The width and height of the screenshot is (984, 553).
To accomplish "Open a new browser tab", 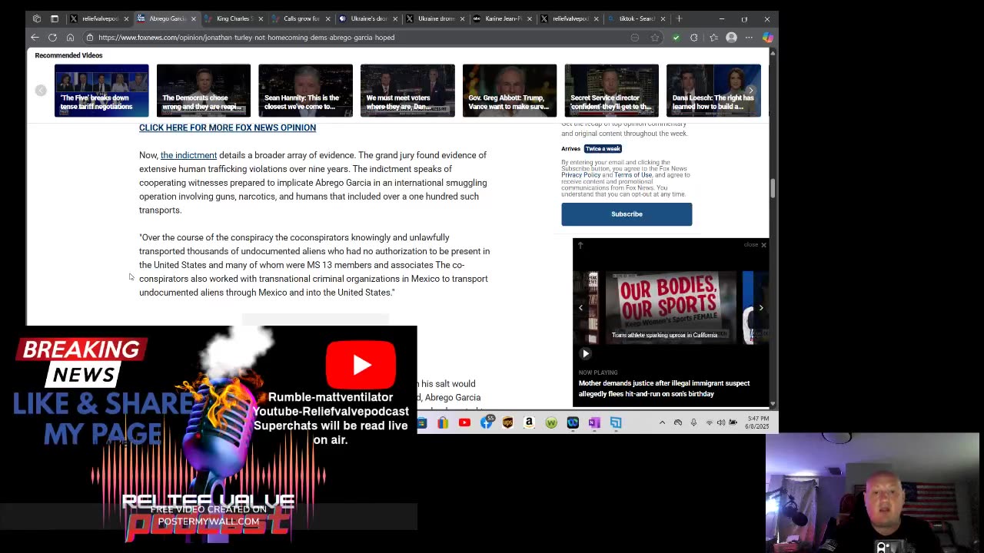I will tap(679, 18).
